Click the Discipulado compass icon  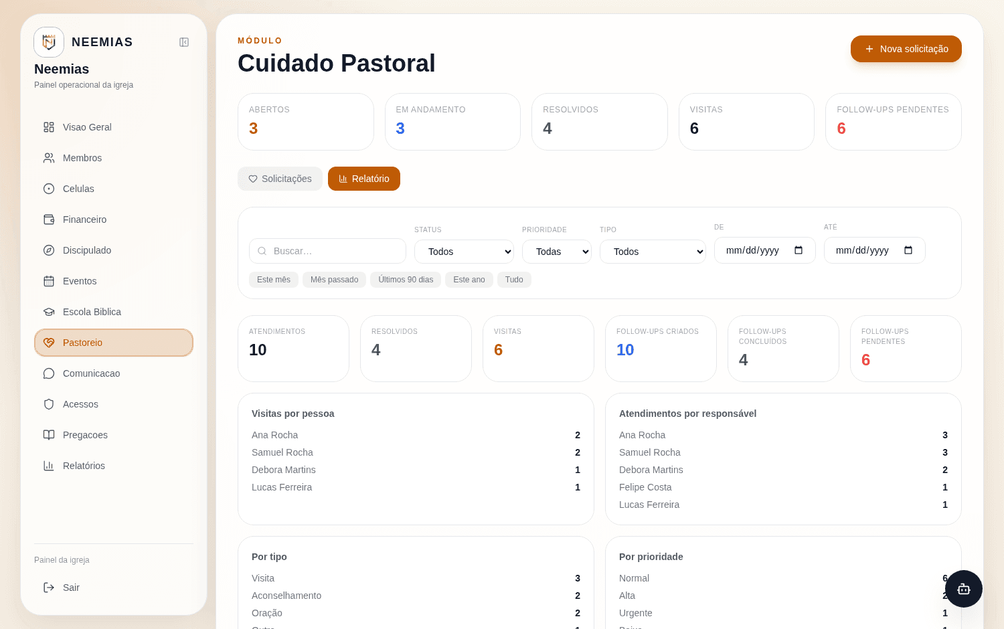[49, 250]
